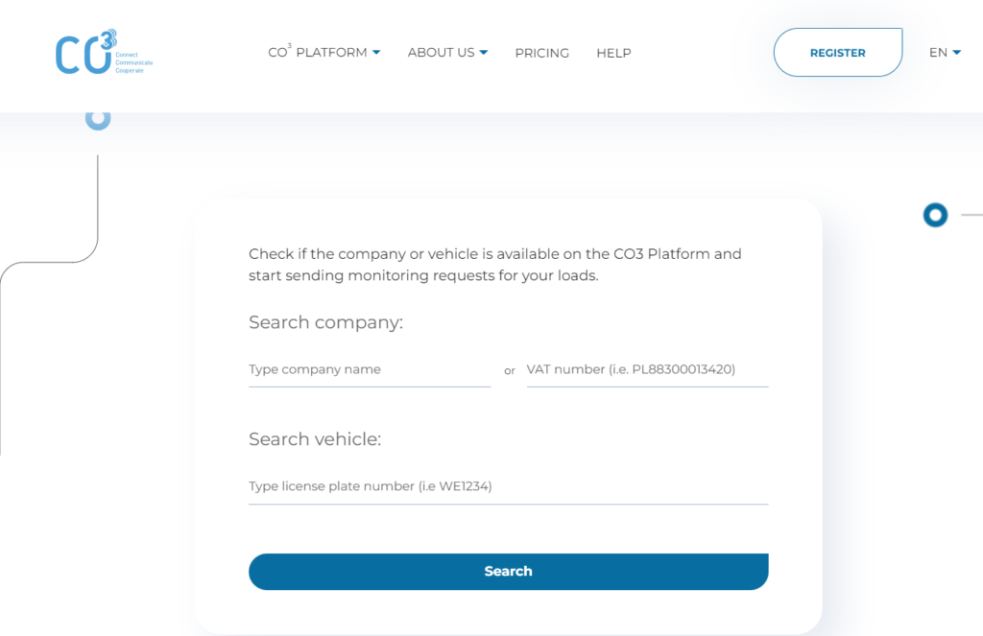Open the CO3 PLATFORM menu
983x636 pixels.
coord(317,52)
